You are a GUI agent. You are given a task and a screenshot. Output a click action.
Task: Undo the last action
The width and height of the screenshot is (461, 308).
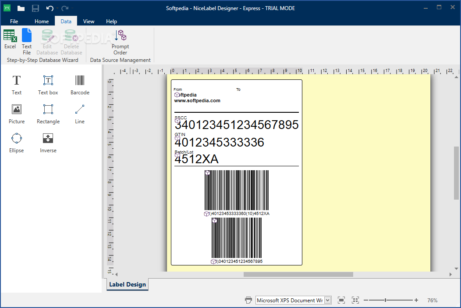click(50, 8)
